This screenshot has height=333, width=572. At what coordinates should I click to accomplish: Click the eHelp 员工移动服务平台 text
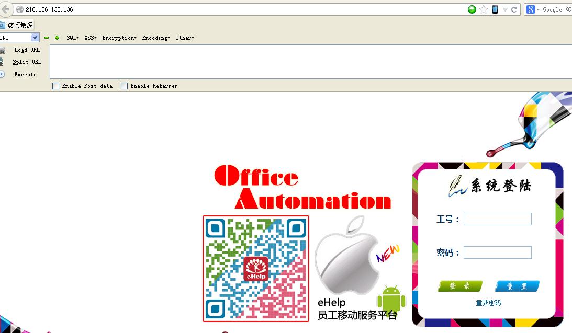(357, 308)
